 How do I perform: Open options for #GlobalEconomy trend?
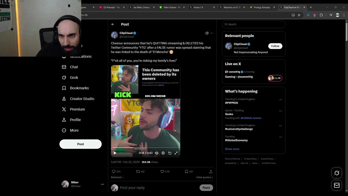[x=281, y=137]
